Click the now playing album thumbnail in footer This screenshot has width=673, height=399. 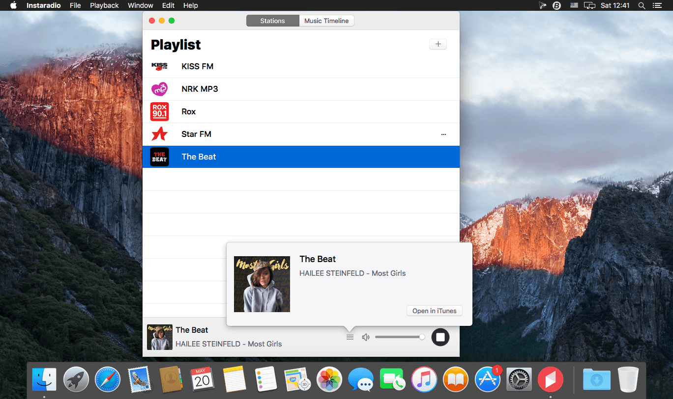click(x=160, y=337)
